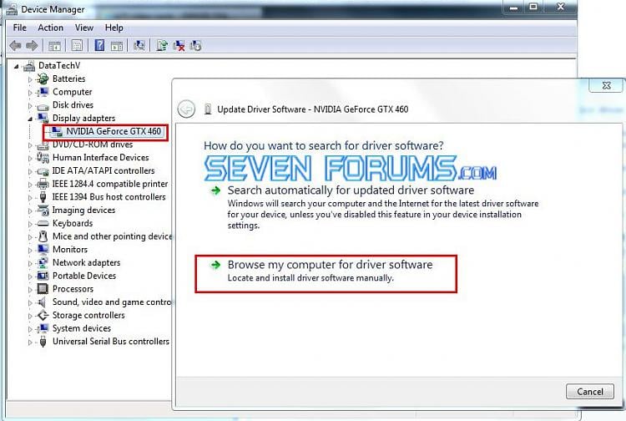Select the System devices label
Viewport: 626px width, 421px height.
(x=82, y=328)
